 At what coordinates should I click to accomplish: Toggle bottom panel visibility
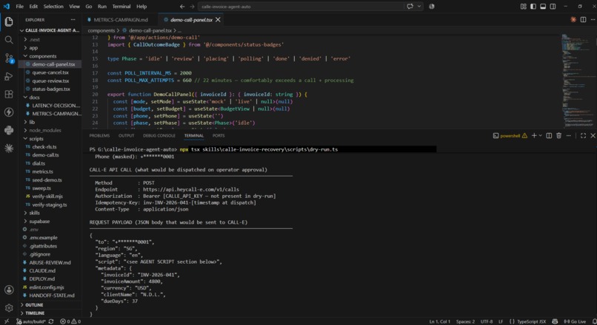(x=543, y=7)
